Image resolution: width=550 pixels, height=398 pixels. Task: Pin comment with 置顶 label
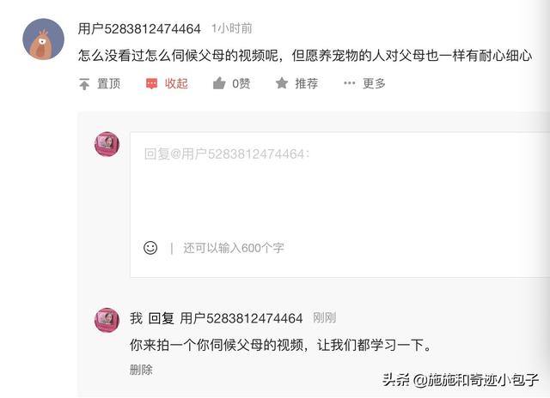point(109,84)
